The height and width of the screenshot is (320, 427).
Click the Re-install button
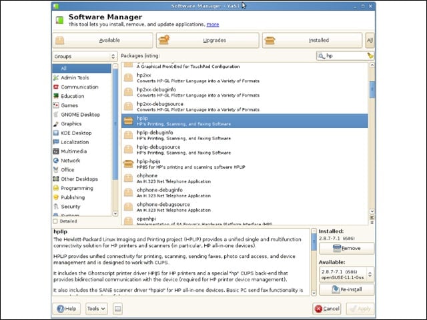pos(346,289)
